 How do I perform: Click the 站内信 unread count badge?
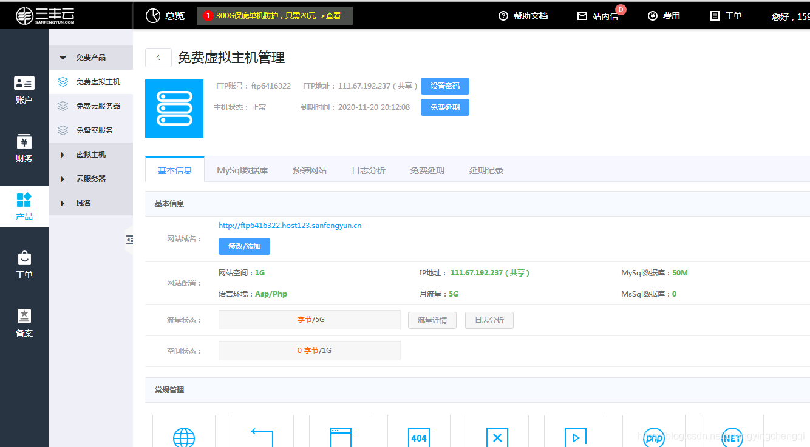(621, 9)
